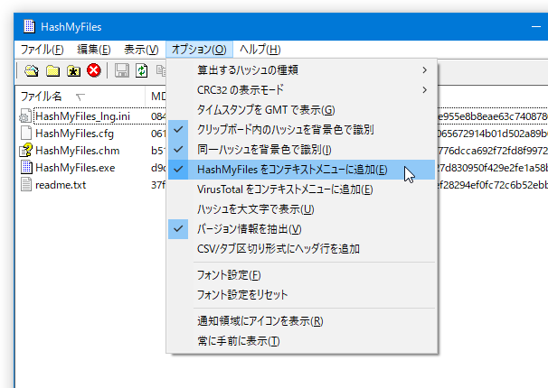Click the Add Files toolbar icon

tap(32, 70)
